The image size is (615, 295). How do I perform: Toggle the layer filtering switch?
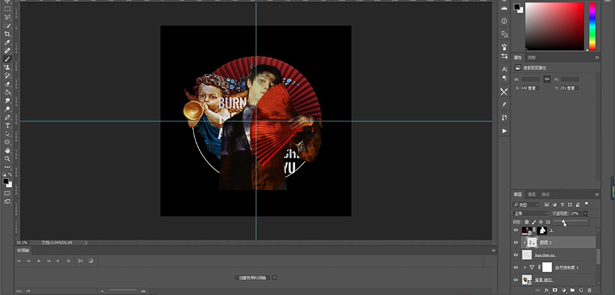coord(586,204)
